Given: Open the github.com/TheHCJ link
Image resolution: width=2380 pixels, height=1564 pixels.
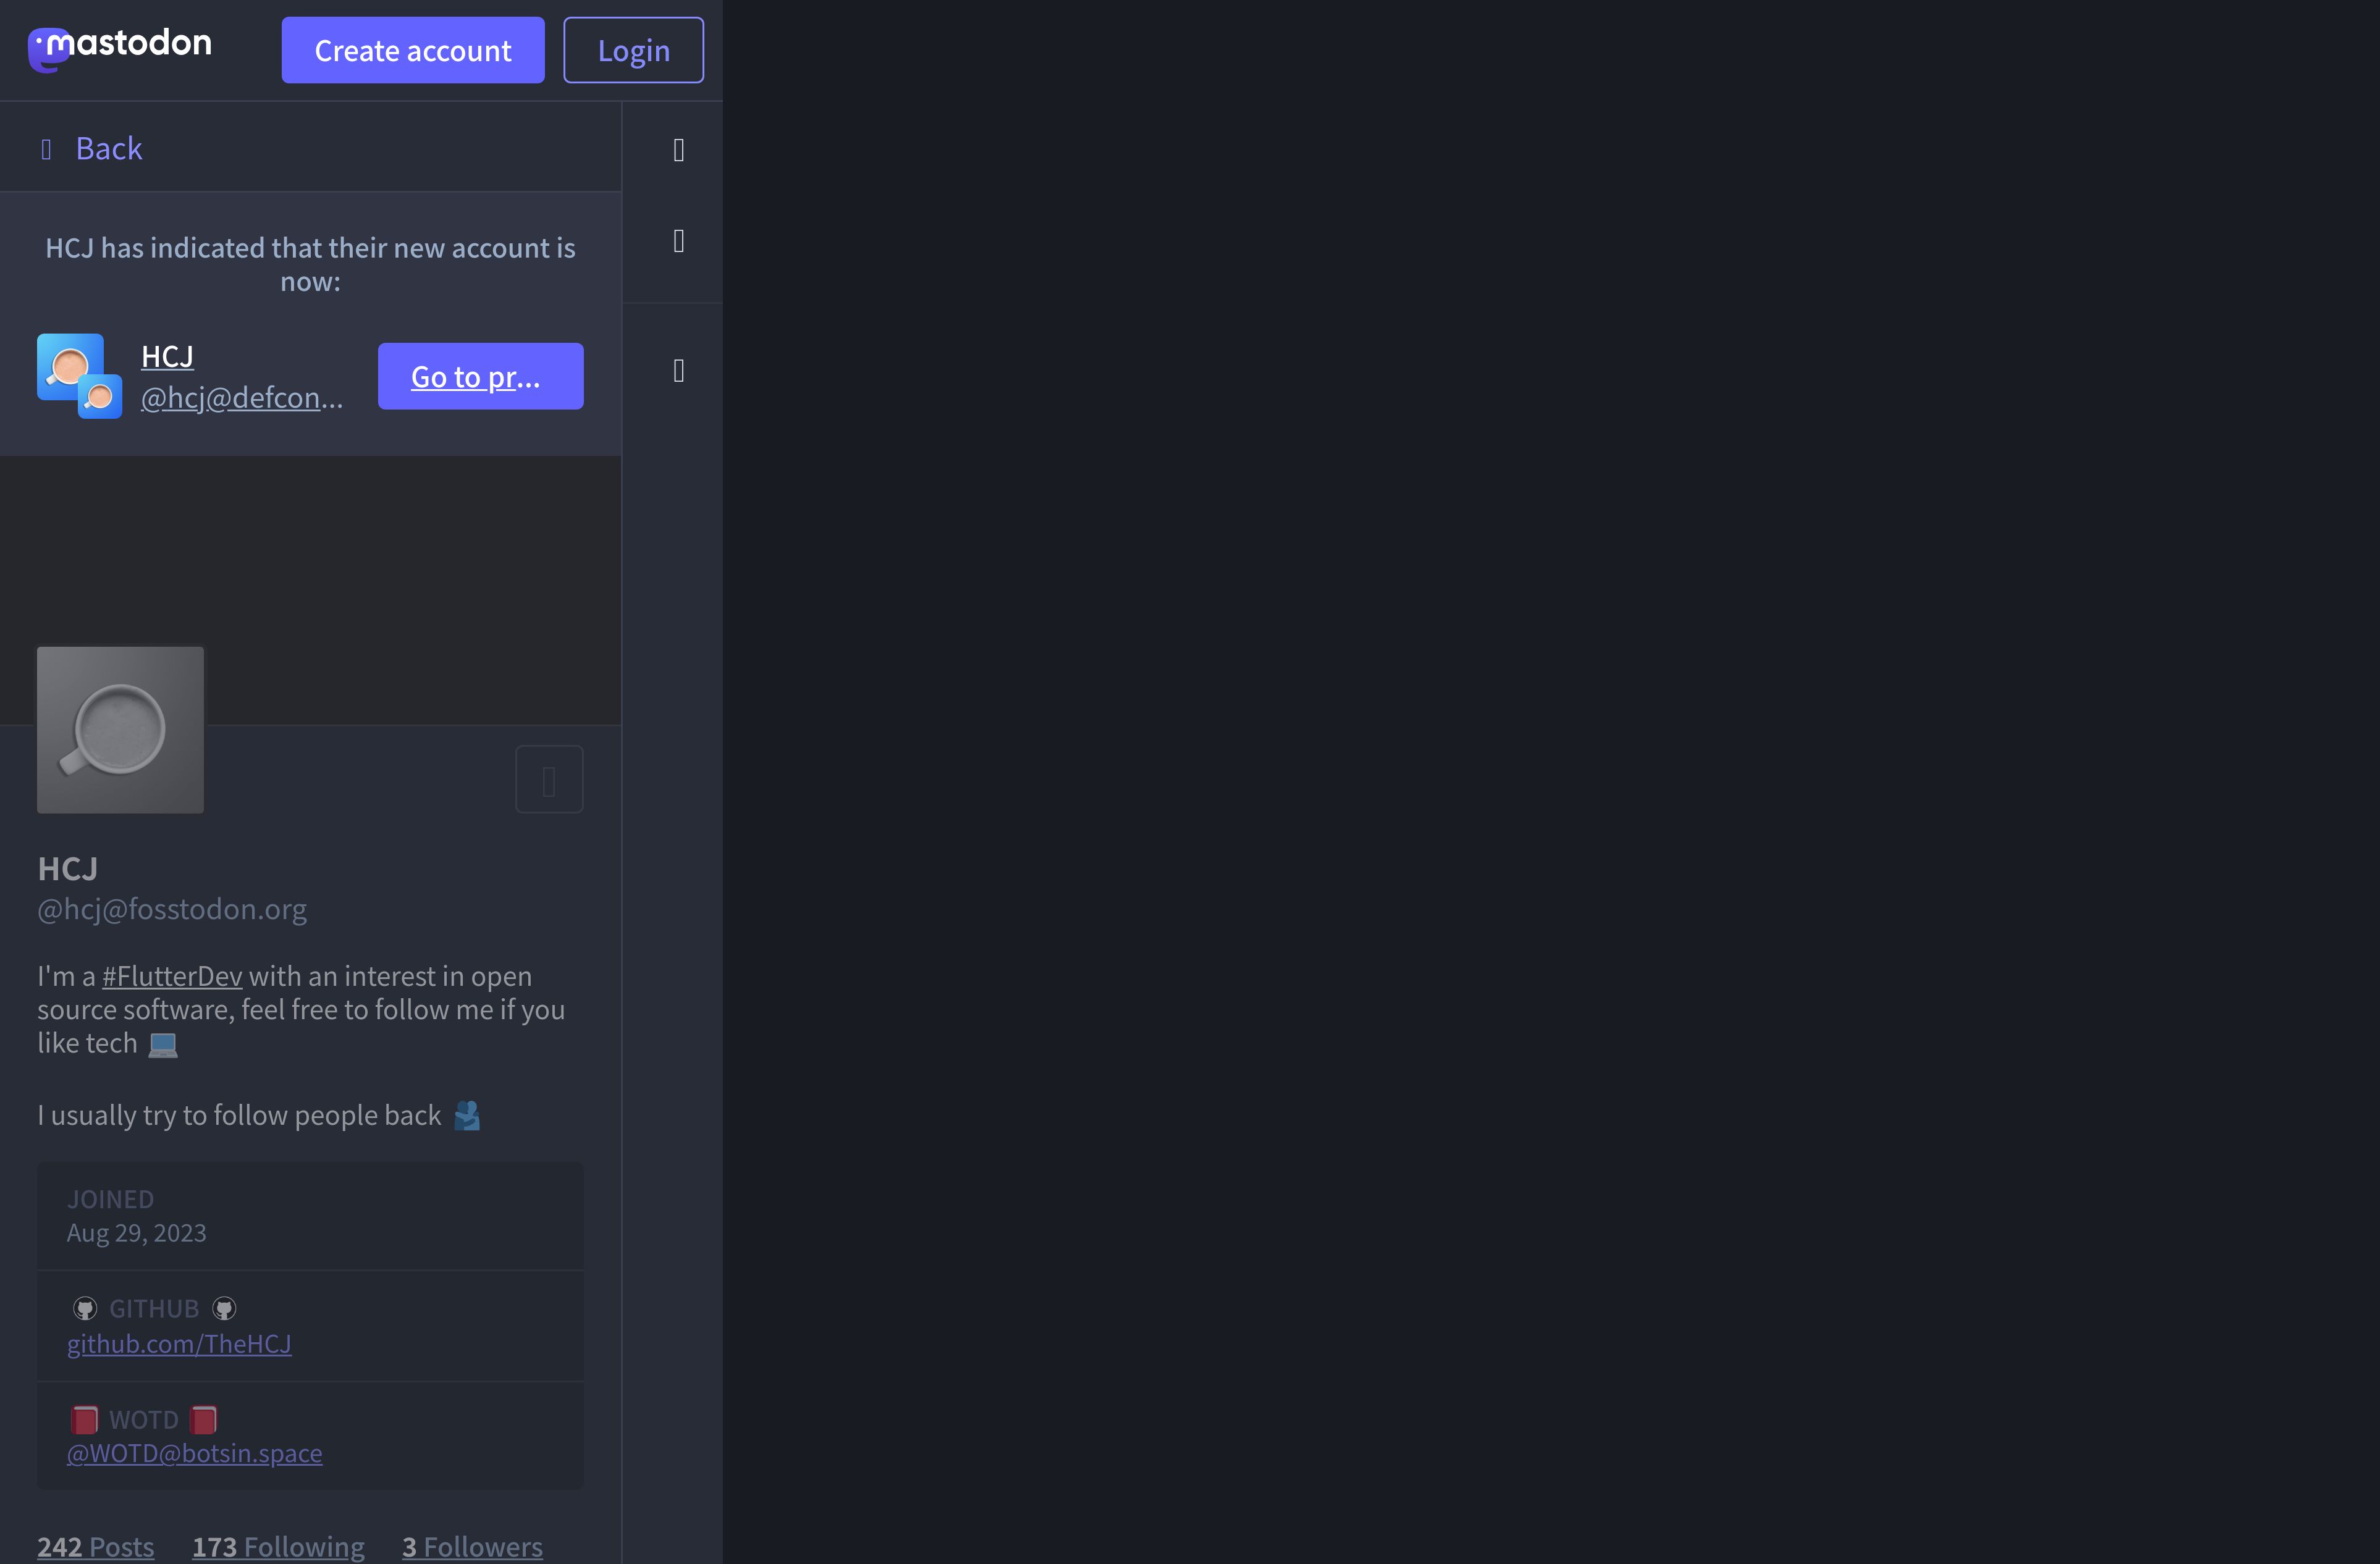Looking at the screenshot, I should click(x=179, y=1344).
